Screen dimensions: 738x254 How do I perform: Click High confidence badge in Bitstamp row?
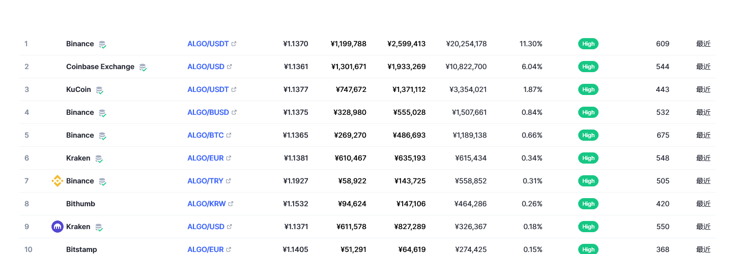tap(588, 249)
